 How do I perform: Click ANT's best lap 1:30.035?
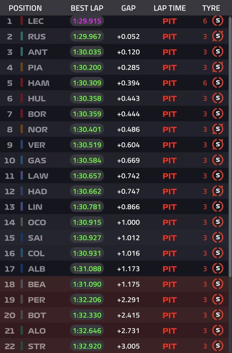(x=87, y=52)
